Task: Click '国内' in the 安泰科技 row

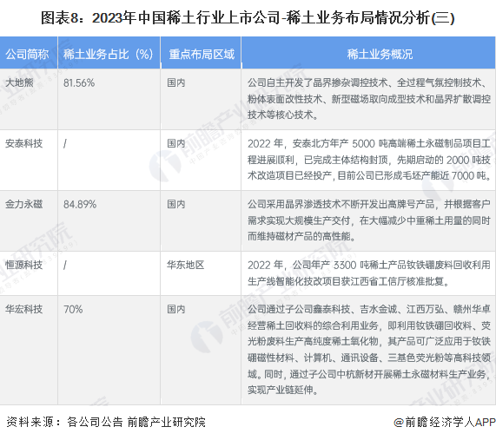Action: click(x=176, y=143)
